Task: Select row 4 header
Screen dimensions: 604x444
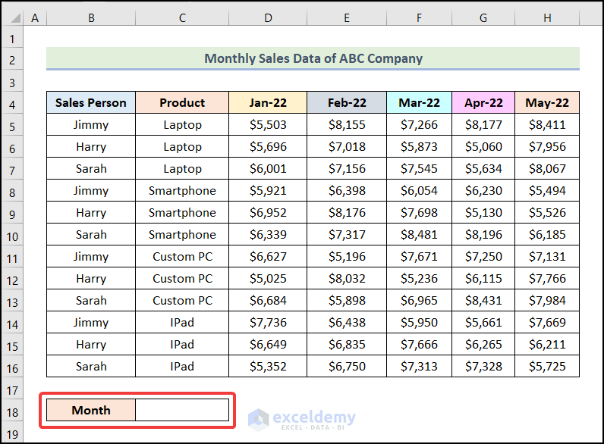Action: tap(12, 105)
